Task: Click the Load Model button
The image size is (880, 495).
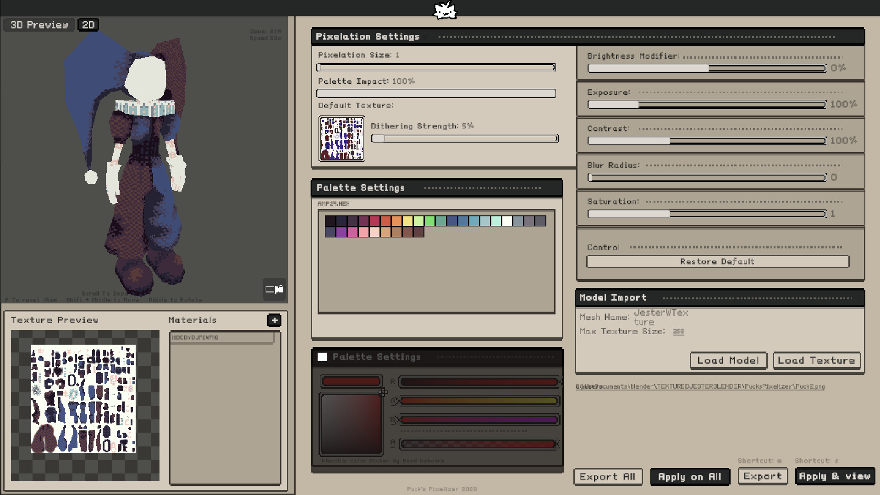Action: click(x=728, y=361)
